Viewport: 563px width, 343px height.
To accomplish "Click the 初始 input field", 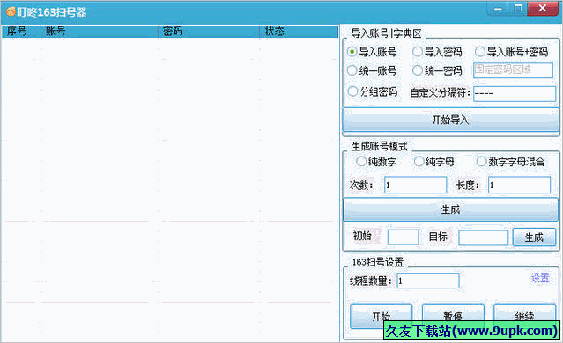I will coord(403,237).
